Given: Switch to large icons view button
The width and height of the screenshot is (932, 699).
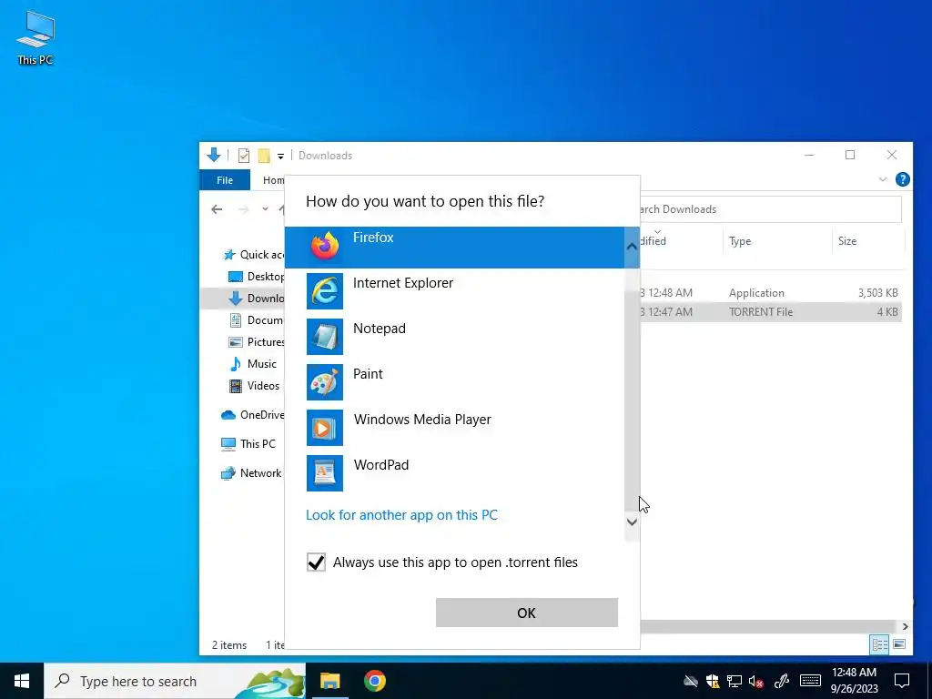Looking at the screenshot, I should coord(899,644).
